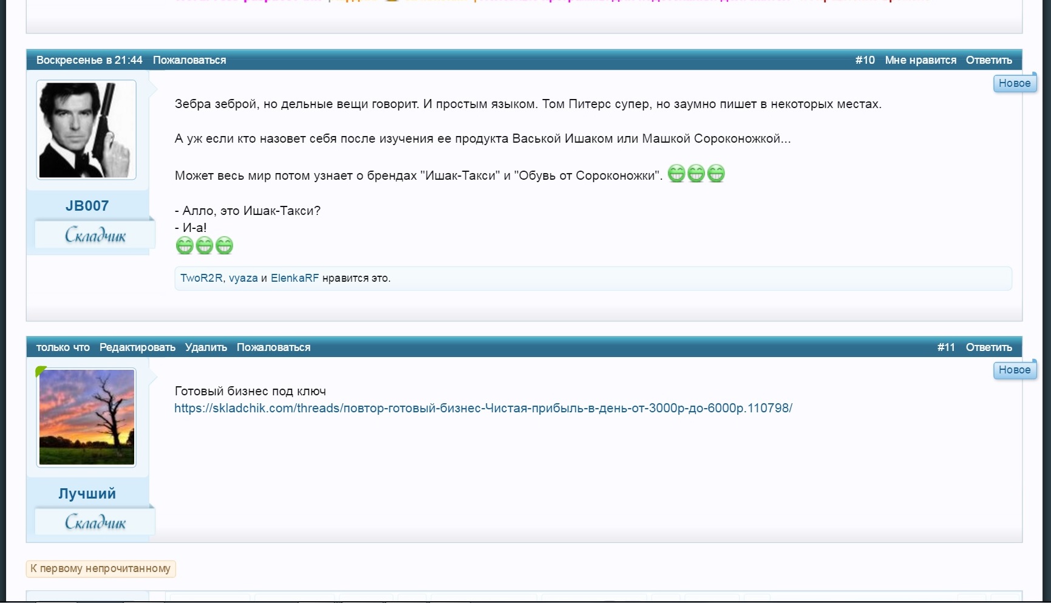Image resolution: width=1051 pixels, height=603 pixels.
Task: Click the Складчик badge under Лучший
Action: [x=95, y=522]
